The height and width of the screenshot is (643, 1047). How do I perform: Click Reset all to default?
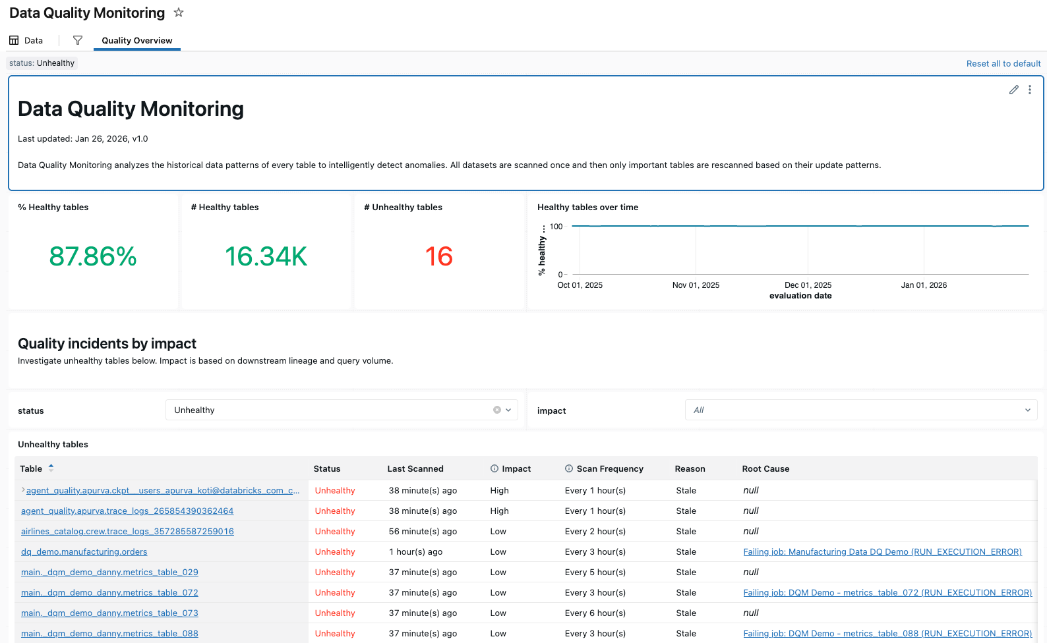[1003, 63]
